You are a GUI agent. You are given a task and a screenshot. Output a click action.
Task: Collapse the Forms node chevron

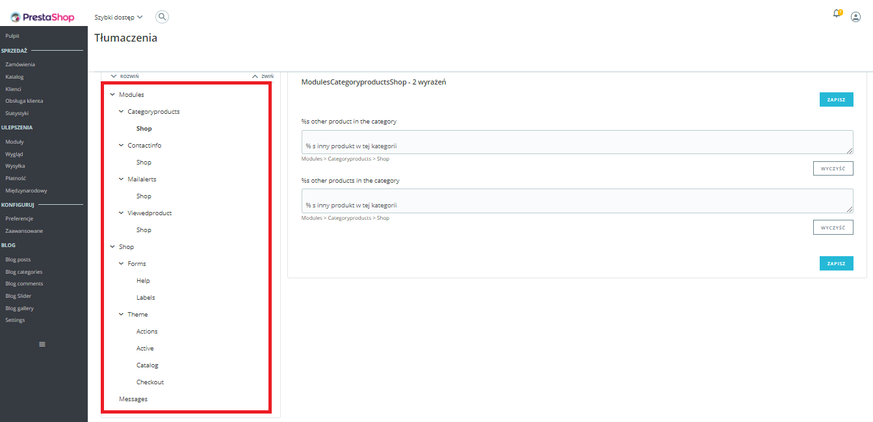121,264
